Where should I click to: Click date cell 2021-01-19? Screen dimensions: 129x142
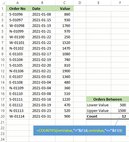pyautogui.click(x=42, y=26)
